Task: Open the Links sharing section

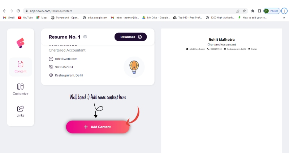Action: coord(21,111)
